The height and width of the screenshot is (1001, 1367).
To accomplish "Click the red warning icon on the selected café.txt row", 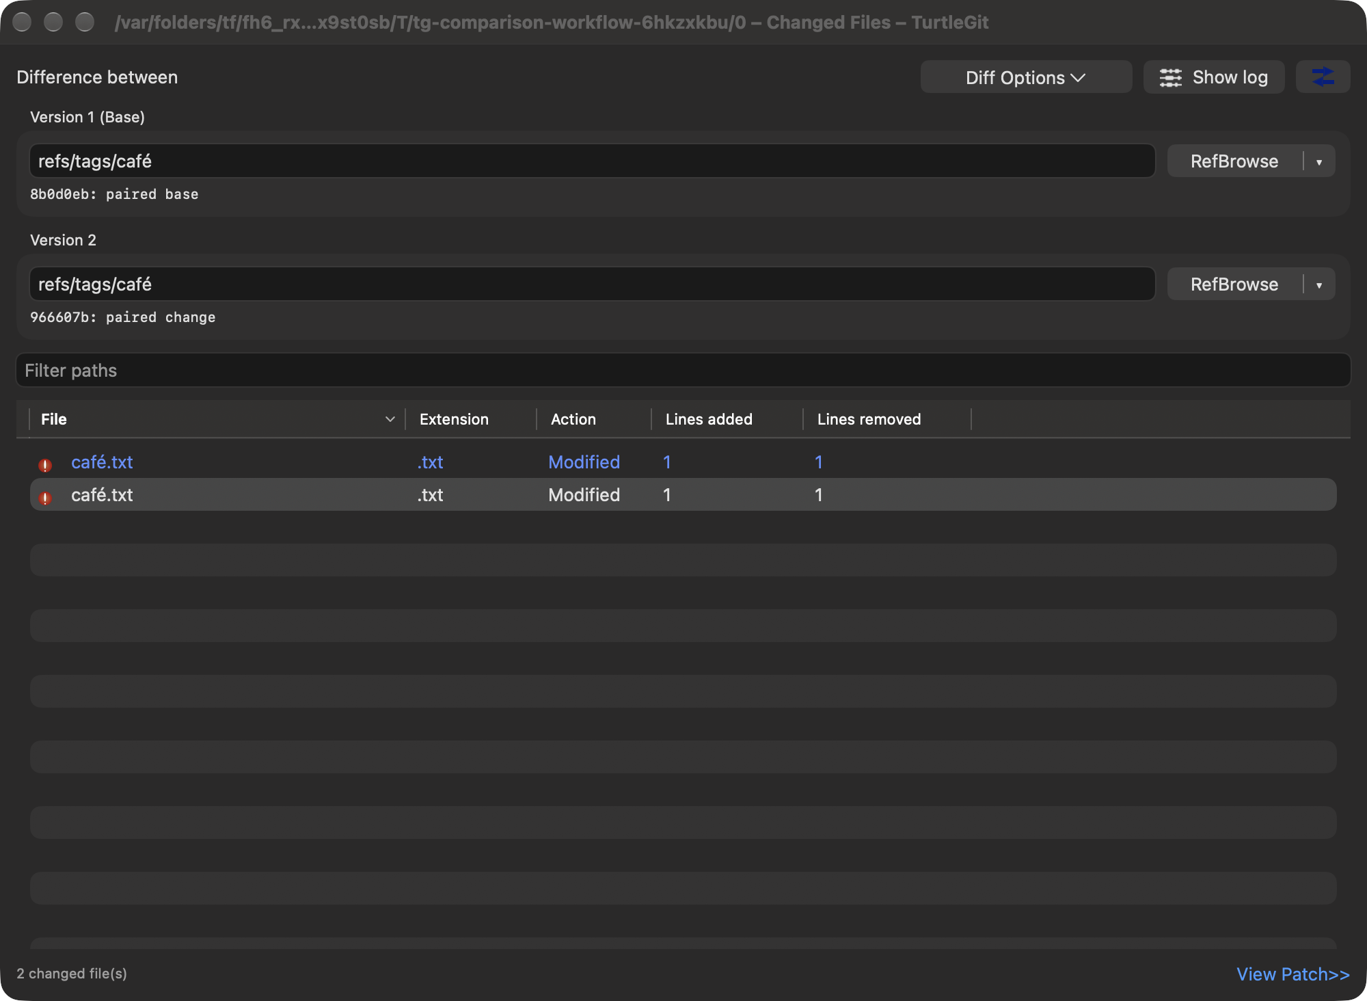I will coord(45,498).
